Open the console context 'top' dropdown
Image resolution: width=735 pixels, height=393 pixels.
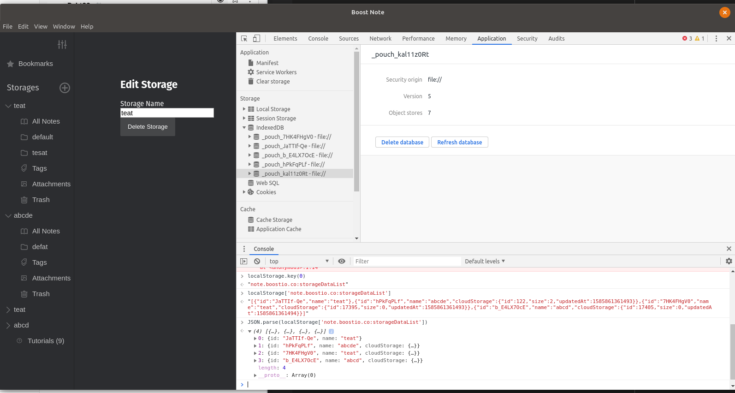pos(299,261)
